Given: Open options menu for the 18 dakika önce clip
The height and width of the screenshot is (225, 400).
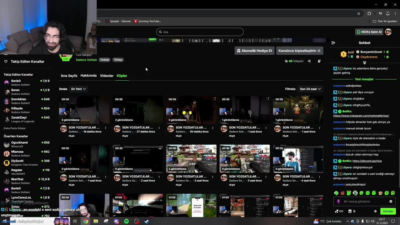Looking at the screenshot, I should [x=106, y=128].
